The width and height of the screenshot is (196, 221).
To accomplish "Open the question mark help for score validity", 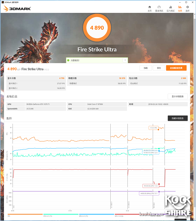I will tap(125, 60).
